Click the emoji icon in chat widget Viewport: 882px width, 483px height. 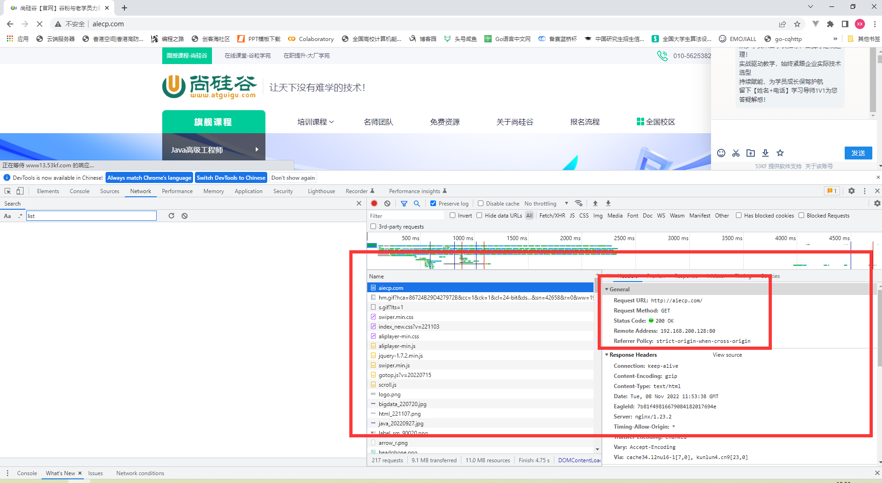tap(721, 153)
